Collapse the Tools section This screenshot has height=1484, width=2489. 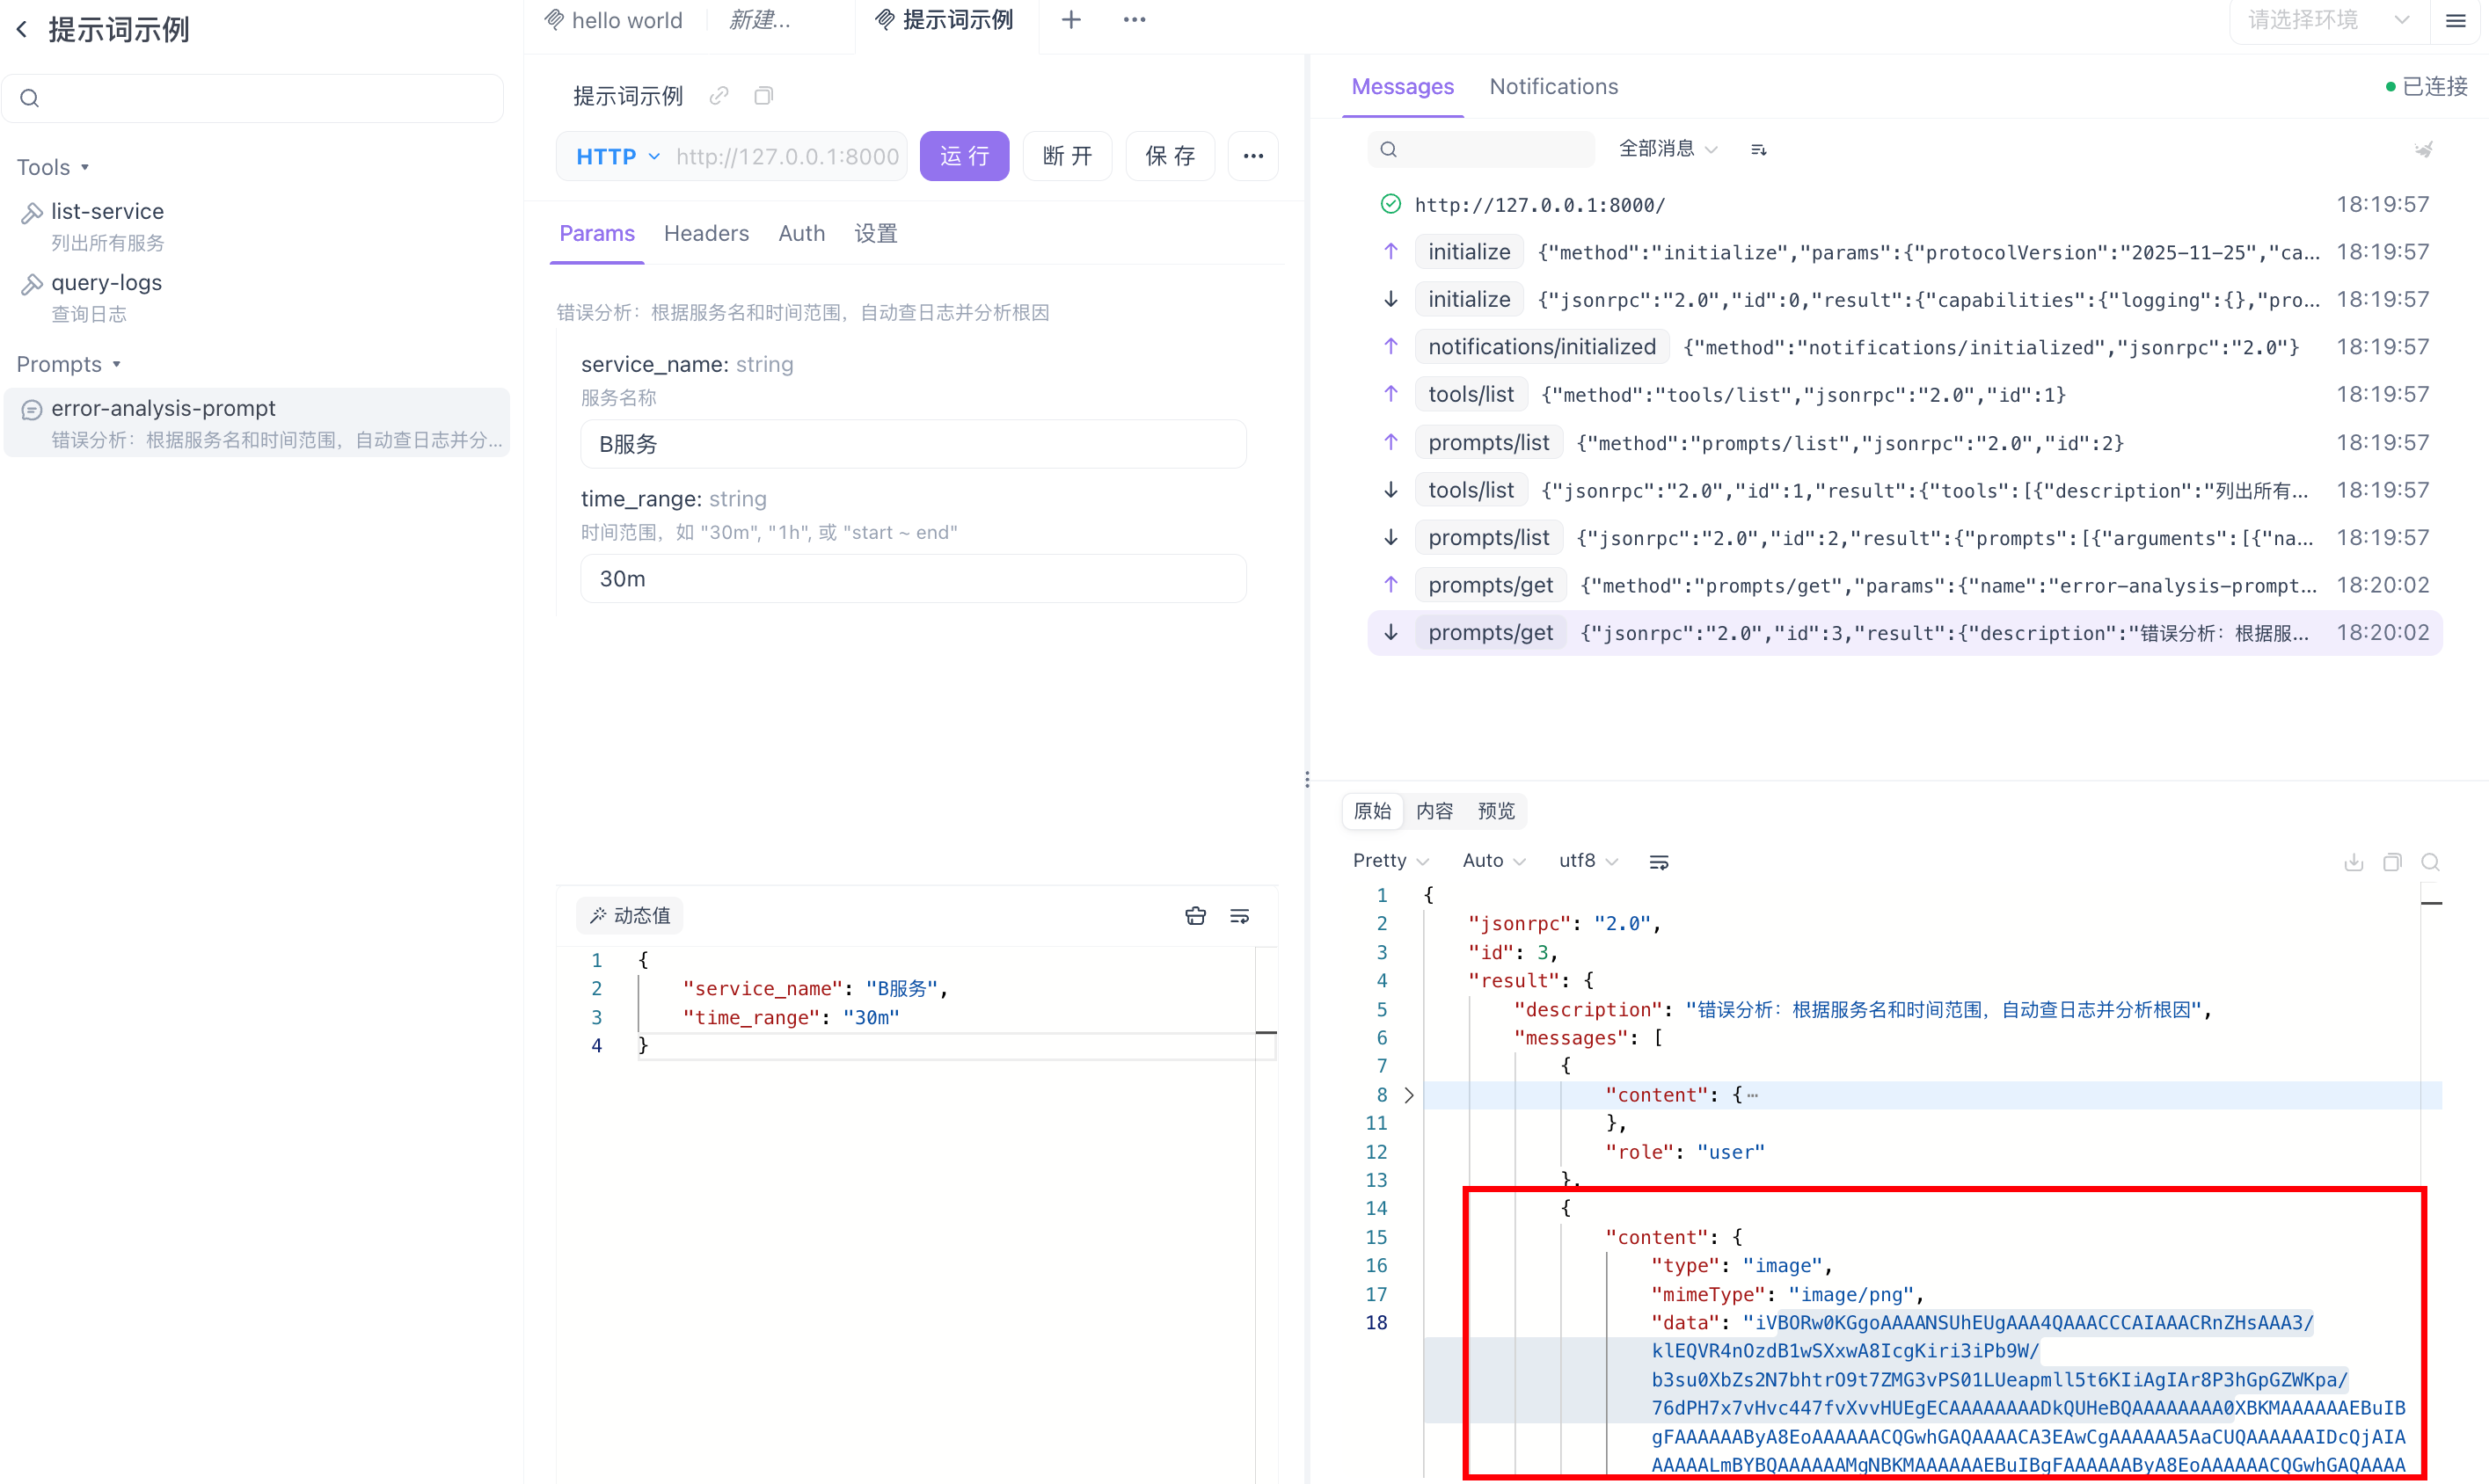click(x=53, y=167)
